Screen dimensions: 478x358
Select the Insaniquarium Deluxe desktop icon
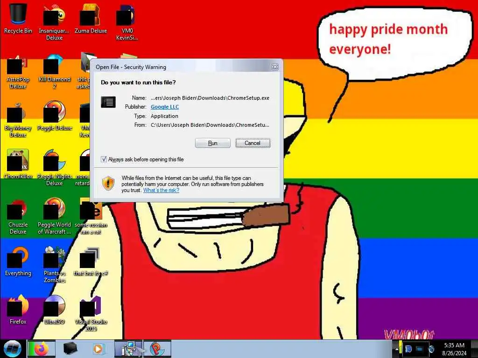coord(54,22)
